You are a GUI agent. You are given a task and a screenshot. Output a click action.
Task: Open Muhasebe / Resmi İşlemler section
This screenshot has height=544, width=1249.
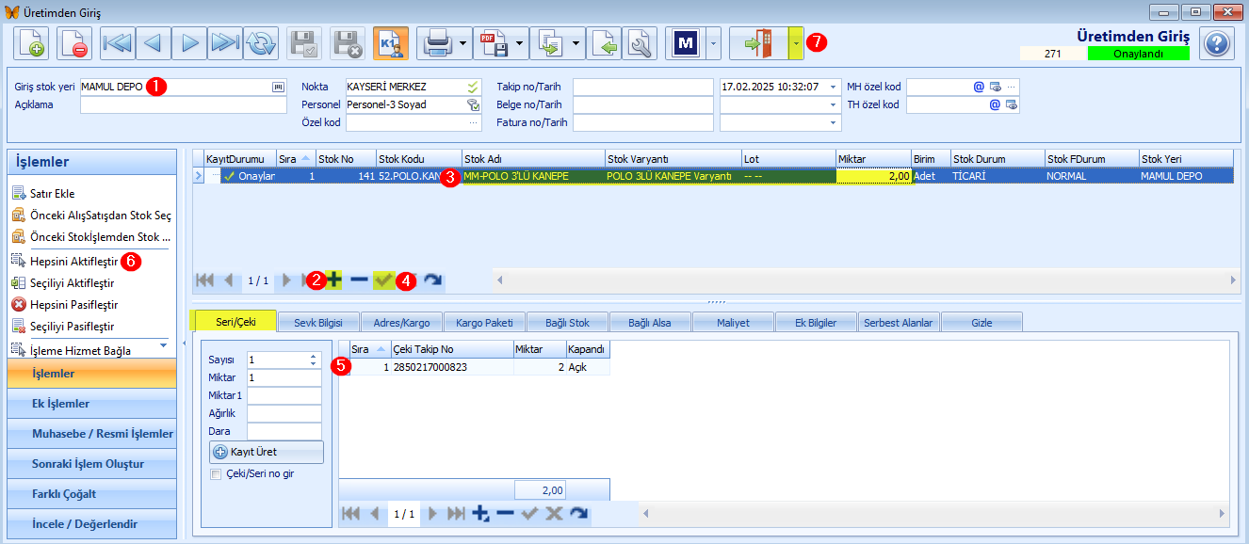pos(91,434)
